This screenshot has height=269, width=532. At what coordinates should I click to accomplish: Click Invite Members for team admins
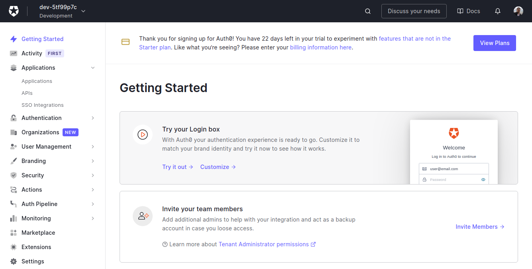477,226
